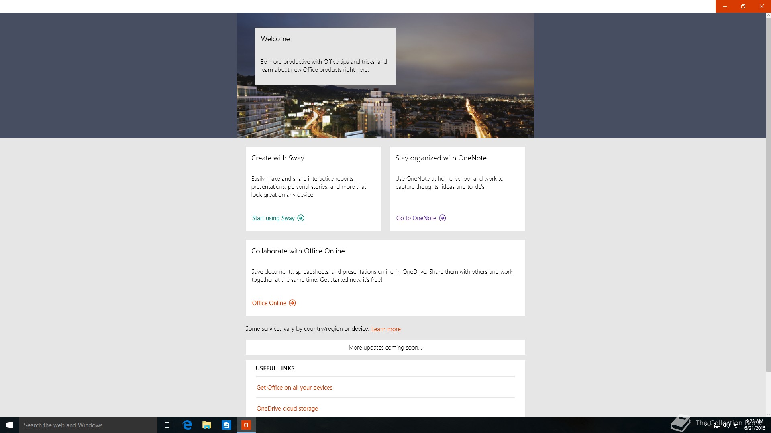Click the USEFUL LINKS heading
Image resolution: width=771 pixels, height=433 pixels.
(275, 368)
